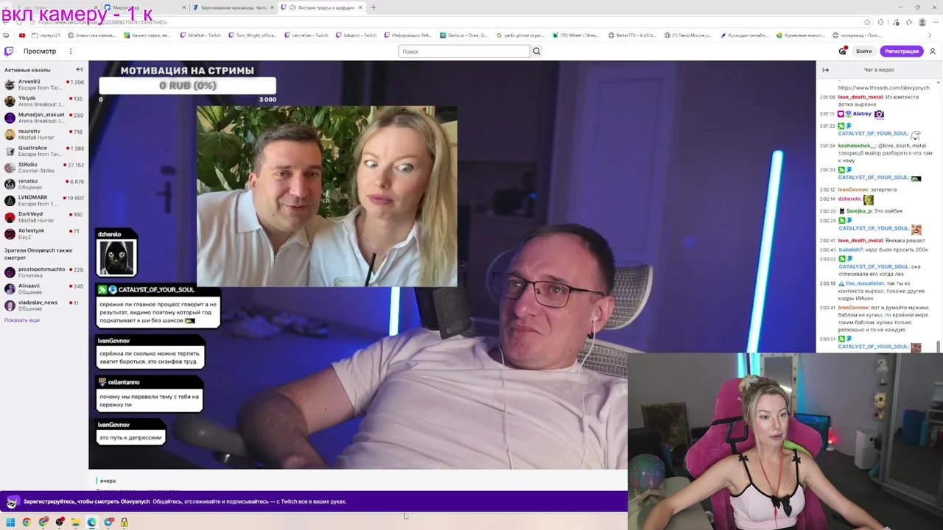Open the YouTube bookmark icon
Viewport: 943px width, 530px height.
pyautogui.click(x=22, y=35)
